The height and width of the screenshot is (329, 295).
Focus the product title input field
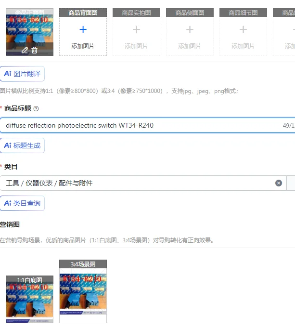(x=147, y=125)
